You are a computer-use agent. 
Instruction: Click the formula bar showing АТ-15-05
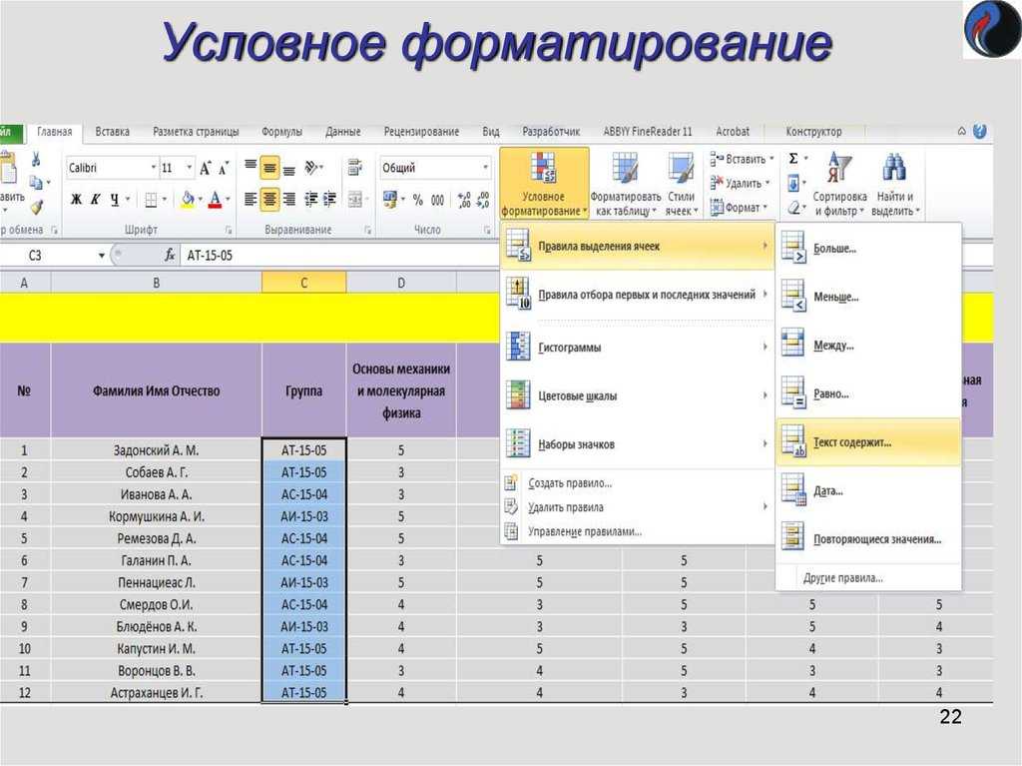[339, 255]
